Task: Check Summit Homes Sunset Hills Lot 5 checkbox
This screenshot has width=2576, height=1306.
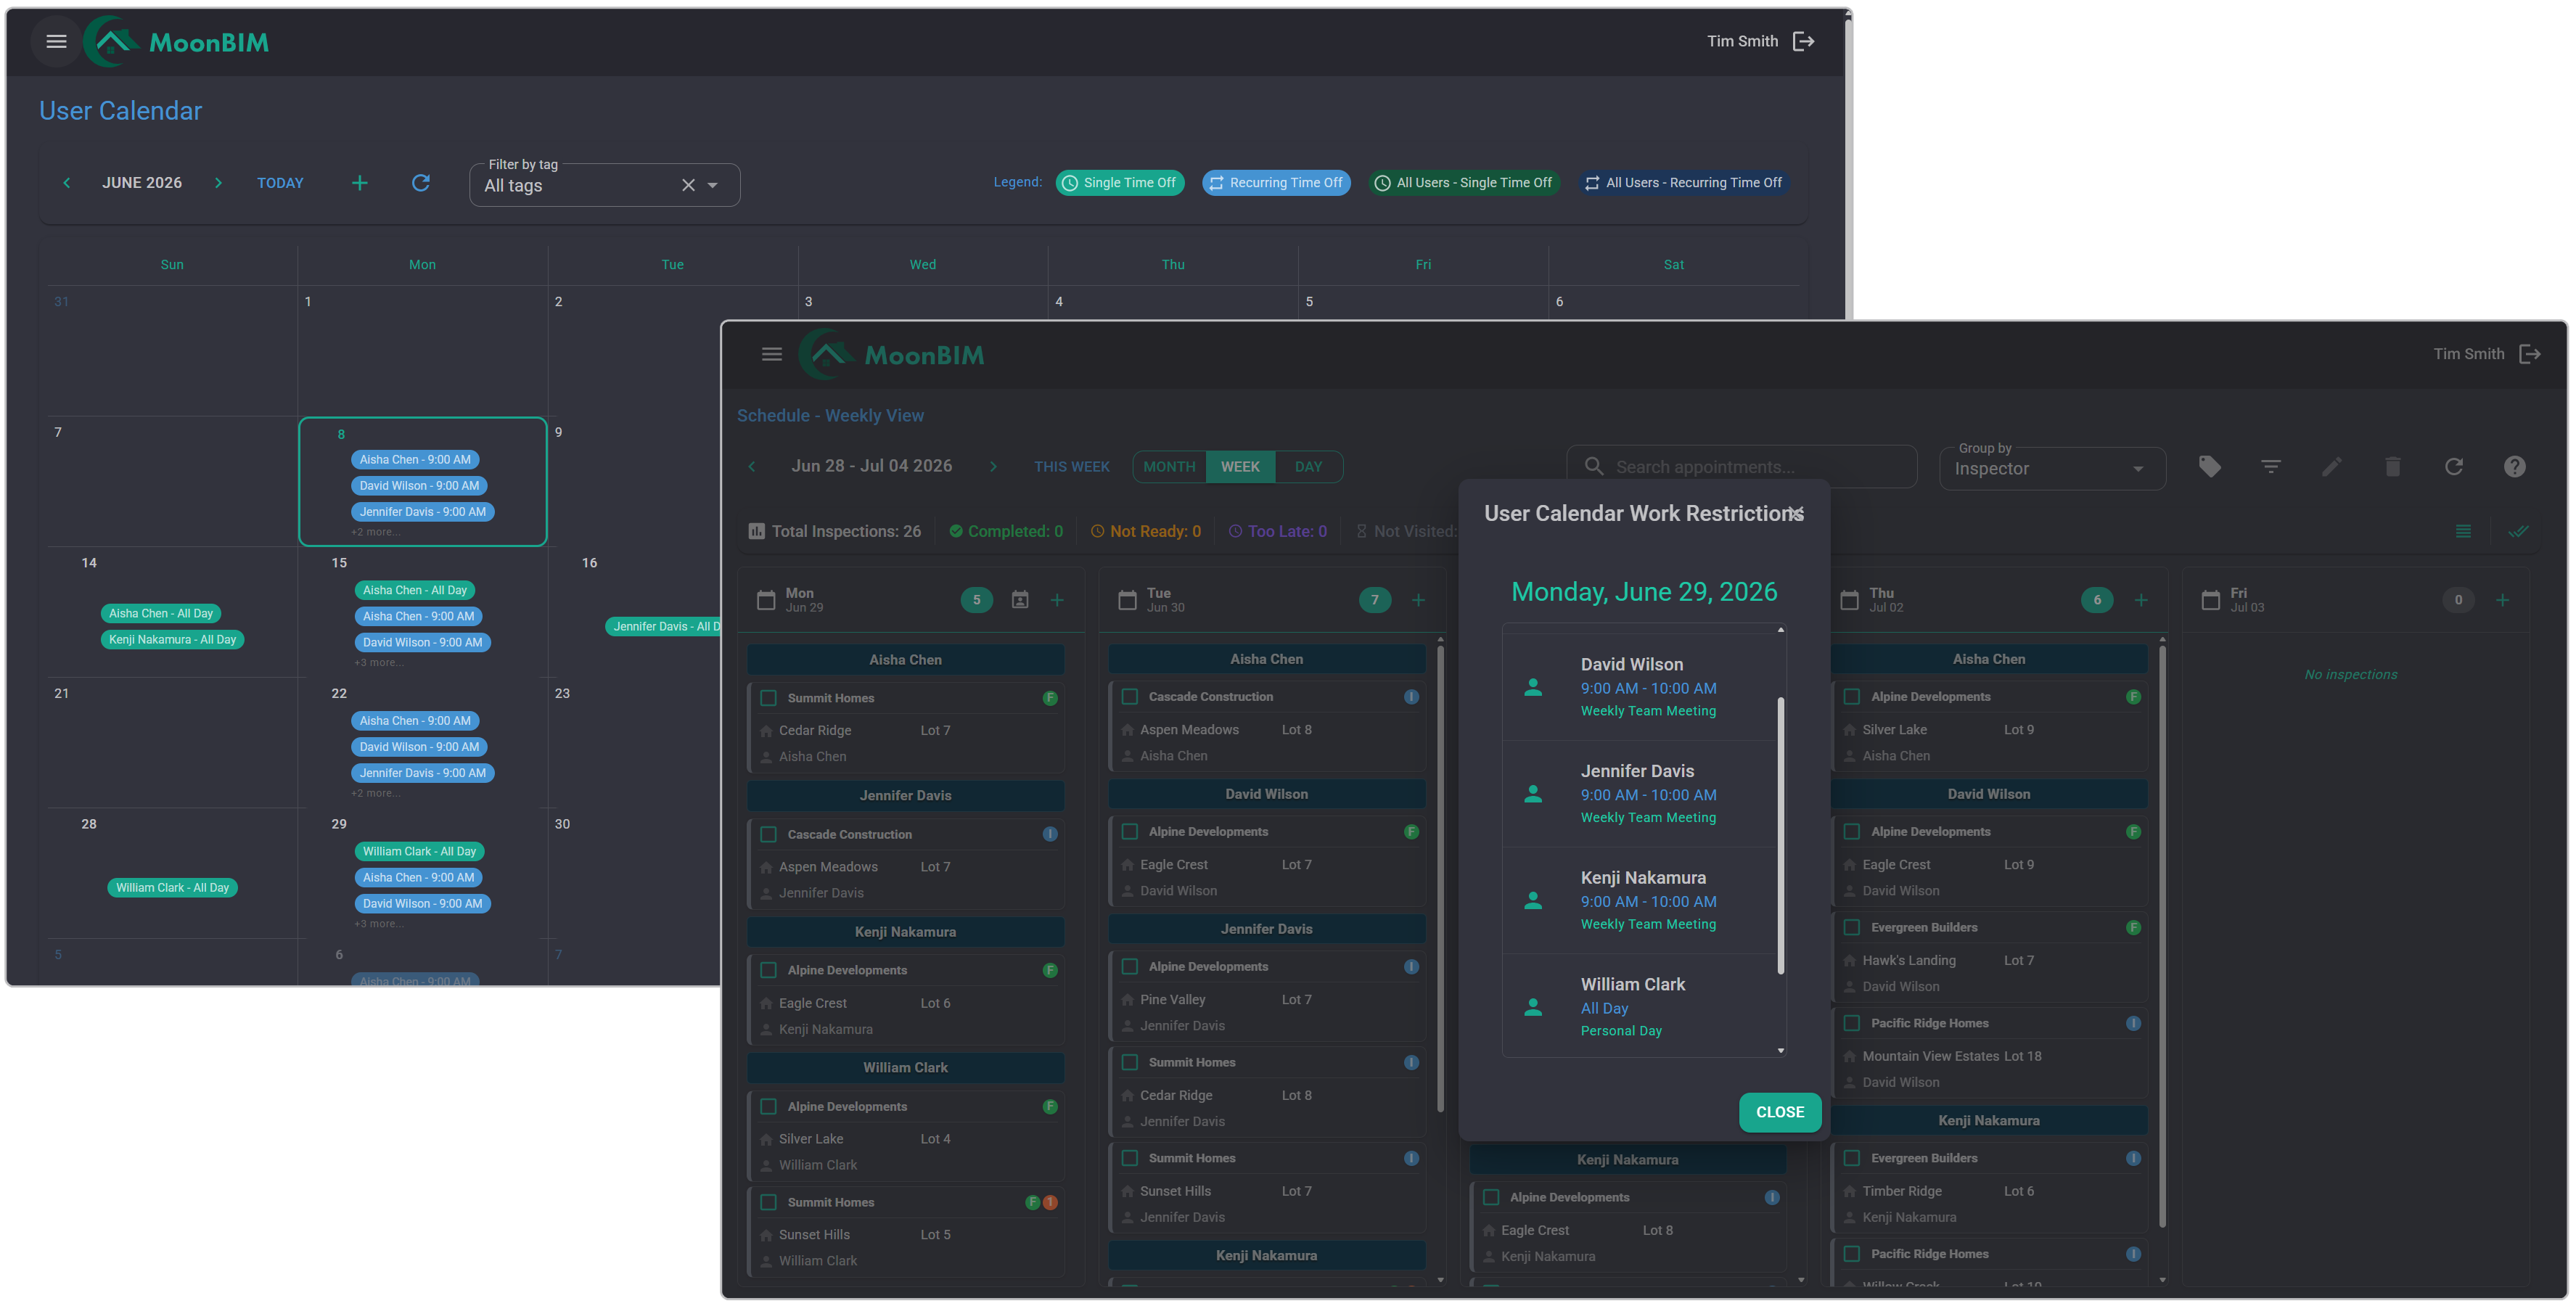Action: tap(768, 1202)
